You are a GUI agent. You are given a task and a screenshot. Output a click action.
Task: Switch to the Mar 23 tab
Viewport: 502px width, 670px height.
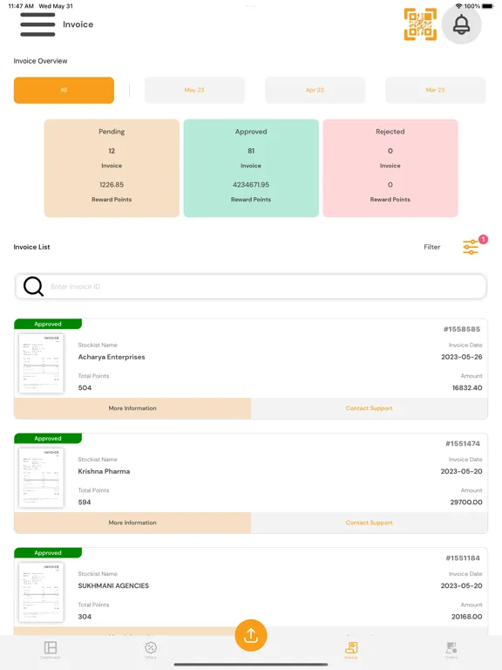click(436, 90)
